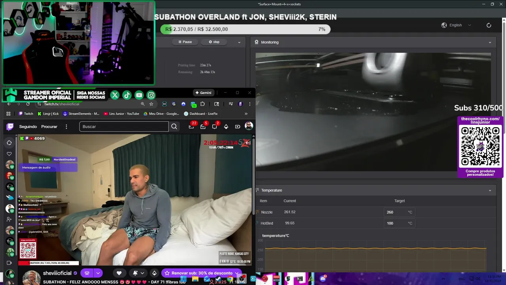Collapse the Twitch theatre side panel arrow
The width and height of the screenshot is (506, 285).
[247, 142]
